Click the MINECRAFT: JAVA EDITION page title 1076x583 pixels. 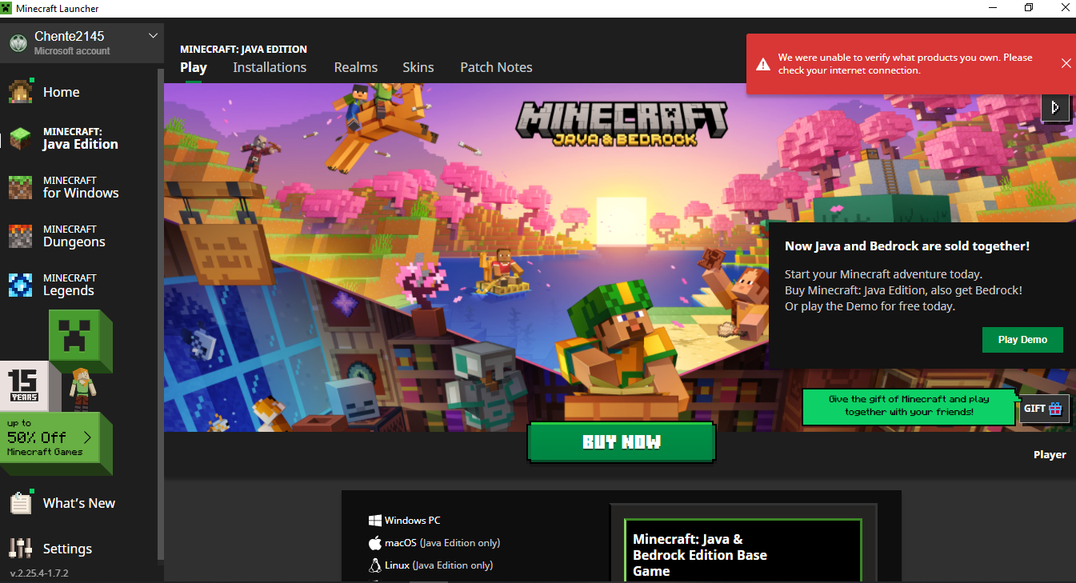pyautogui.click(x=243, y=50)
